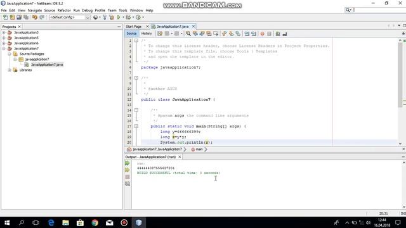This screenshot has height=228, width=406.
Task: Collapse code fold at line 8
Action: [x=136, y=78]
